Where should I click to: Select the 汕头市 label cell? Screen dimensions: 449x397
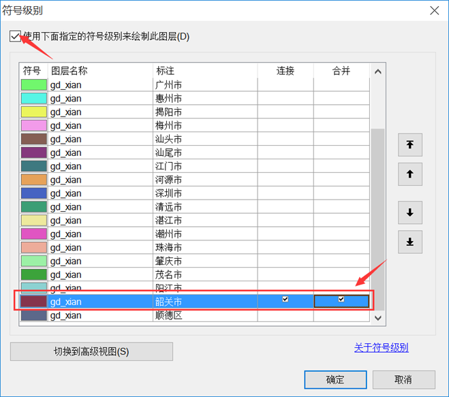point(205,139)
